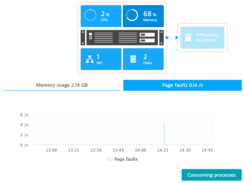Click the small bar near 13:15
244x183 pixels.
[x=72, y=144]
